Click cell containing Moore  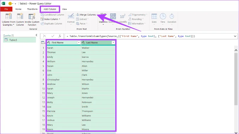point(98,129)
